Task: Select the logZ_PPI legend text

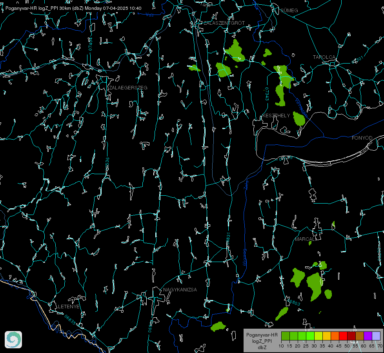Action: tap(262, 341)
